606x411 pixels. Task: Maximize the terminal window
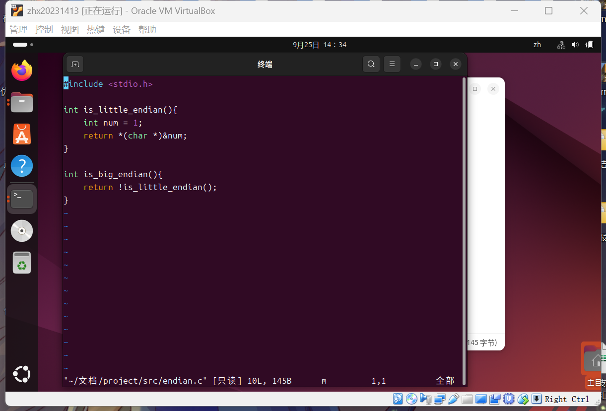coord(436,64)
